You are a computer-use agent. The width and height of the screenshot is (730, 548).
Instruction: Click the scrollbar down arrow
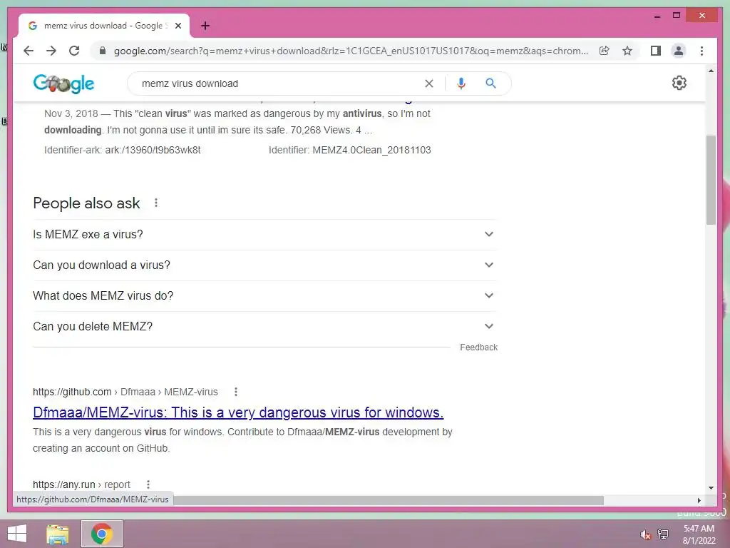[x=711, y=488]
